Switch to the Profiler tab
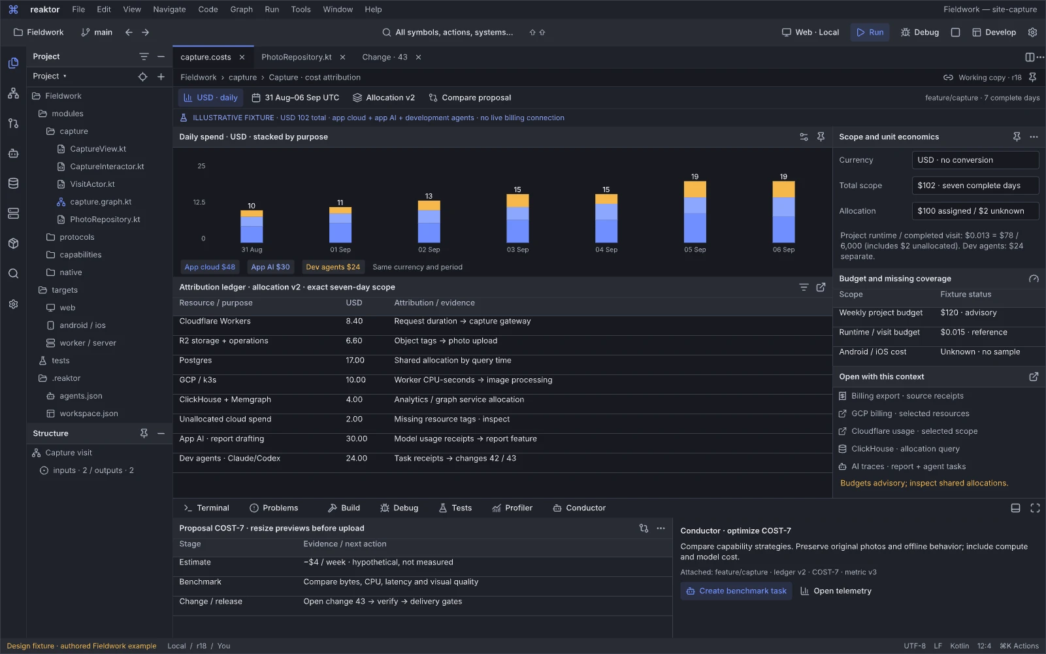1046x654 pixels. tap(512, 508)
